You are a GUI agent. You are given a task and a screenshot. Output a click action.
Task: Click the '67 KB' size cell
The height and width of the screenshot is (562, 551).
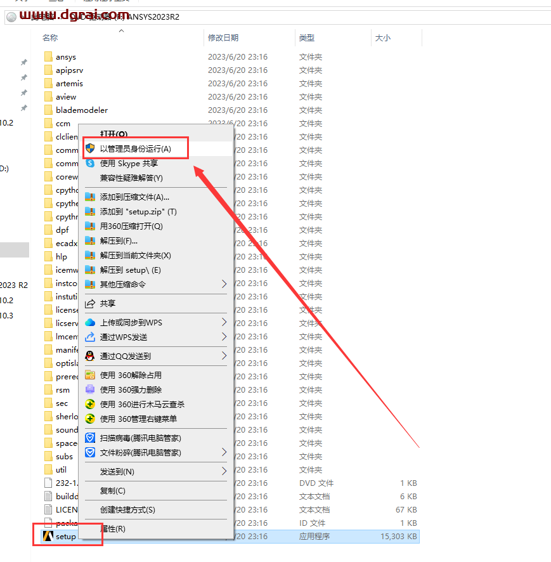[x=406, y=510]
